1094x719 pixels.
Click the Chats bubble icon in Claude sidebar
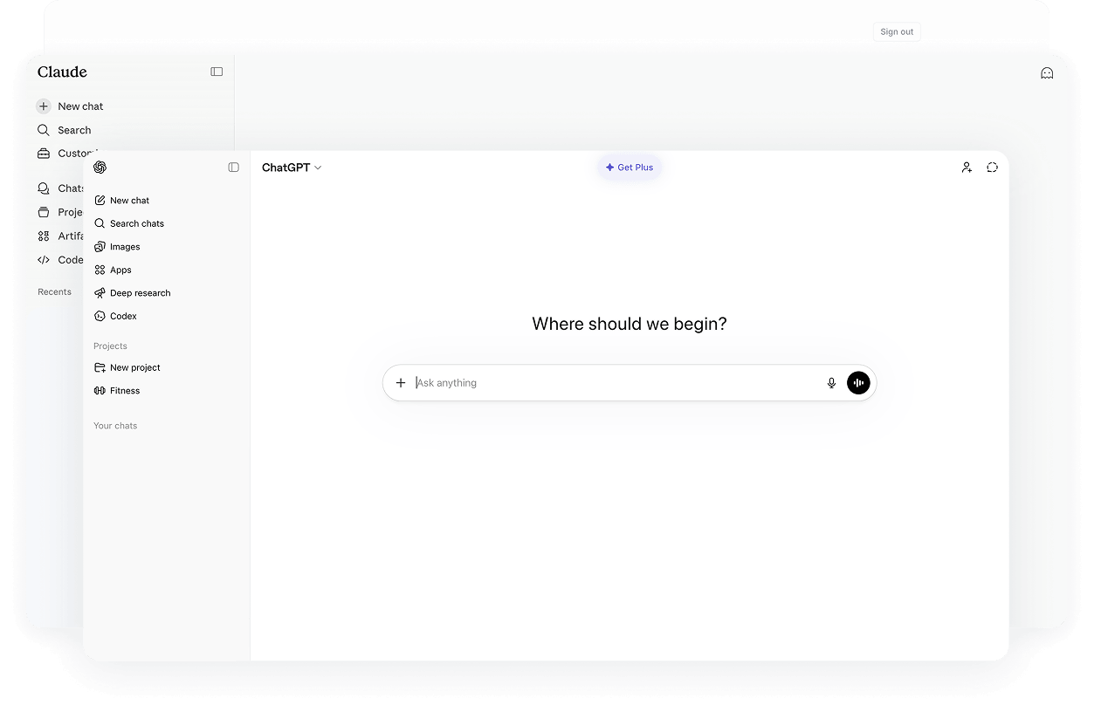click(44, 188)
